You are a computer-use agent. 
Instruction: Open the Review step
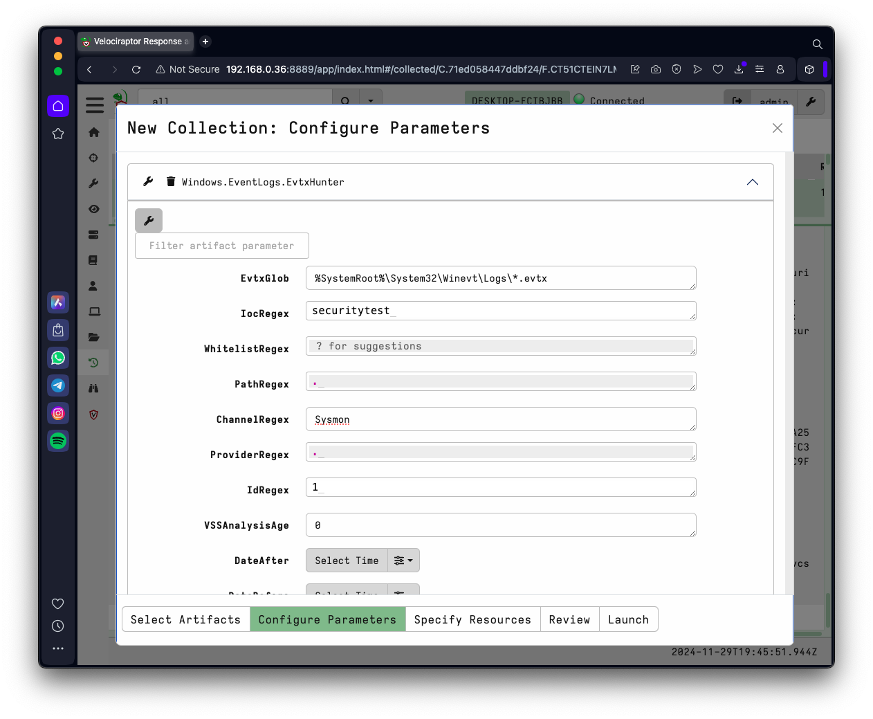[x=569, y=619]
